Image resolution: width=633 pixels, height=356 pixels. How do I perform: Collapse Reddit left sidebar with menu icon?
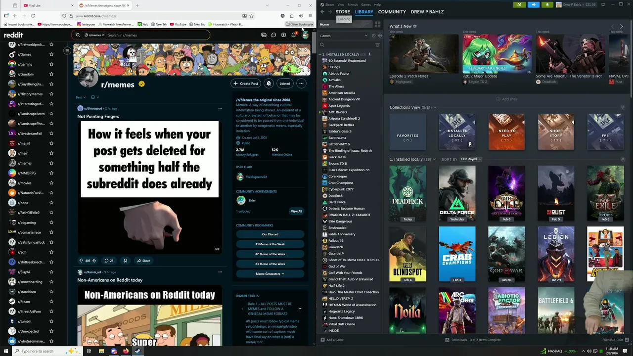pyautogui.click(x=67, y=50)
